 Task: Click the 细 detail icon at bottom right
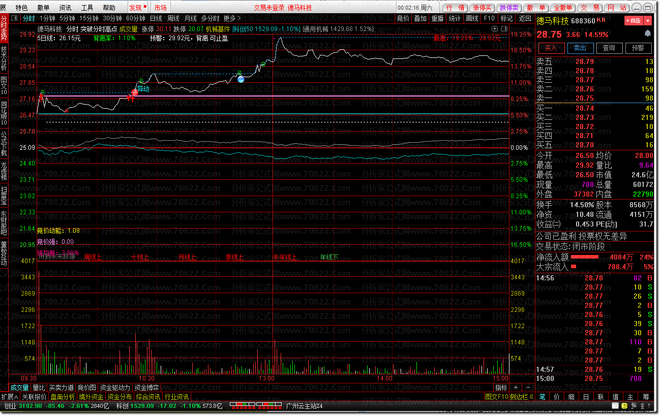[x=572, y=397]
